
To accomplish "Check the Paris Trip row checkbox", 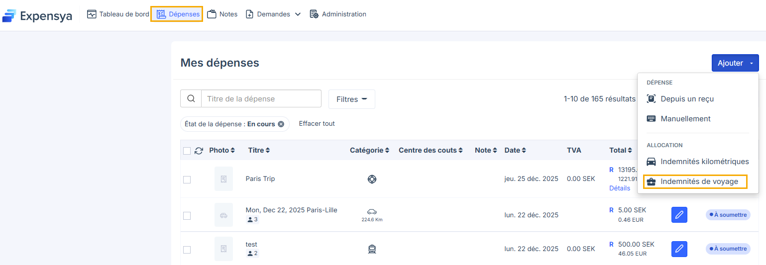I will (x=187, y=179).
